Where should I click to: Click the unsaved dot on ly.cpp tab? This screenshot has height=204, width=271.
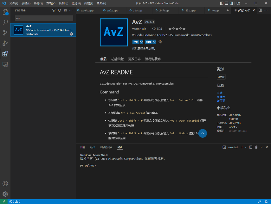click(x=228, y=10)
